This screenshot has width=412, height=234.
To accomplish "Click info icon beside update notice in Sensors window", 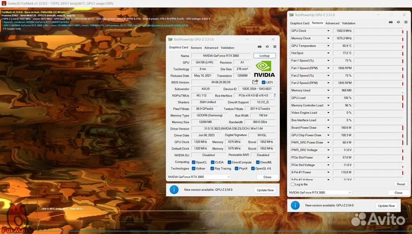I will pos(295,205).
